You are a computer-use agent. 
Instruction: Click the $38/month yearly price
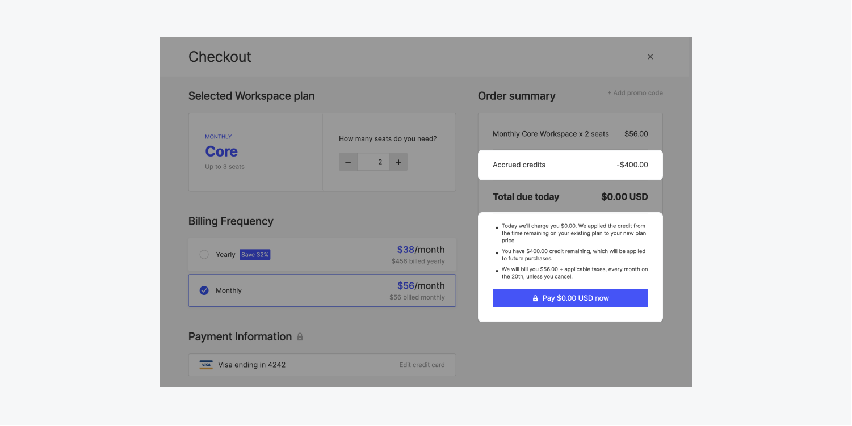click(x=421, y=250)
